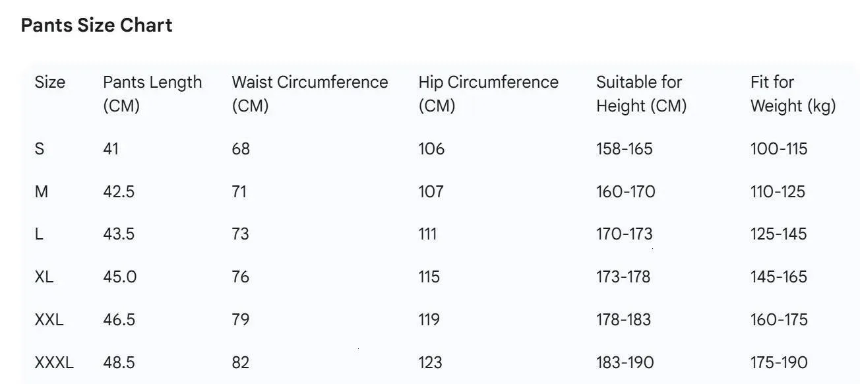Click weight range 175-190
Viewport: 860px width, 384px height.
tap(778, 362)
